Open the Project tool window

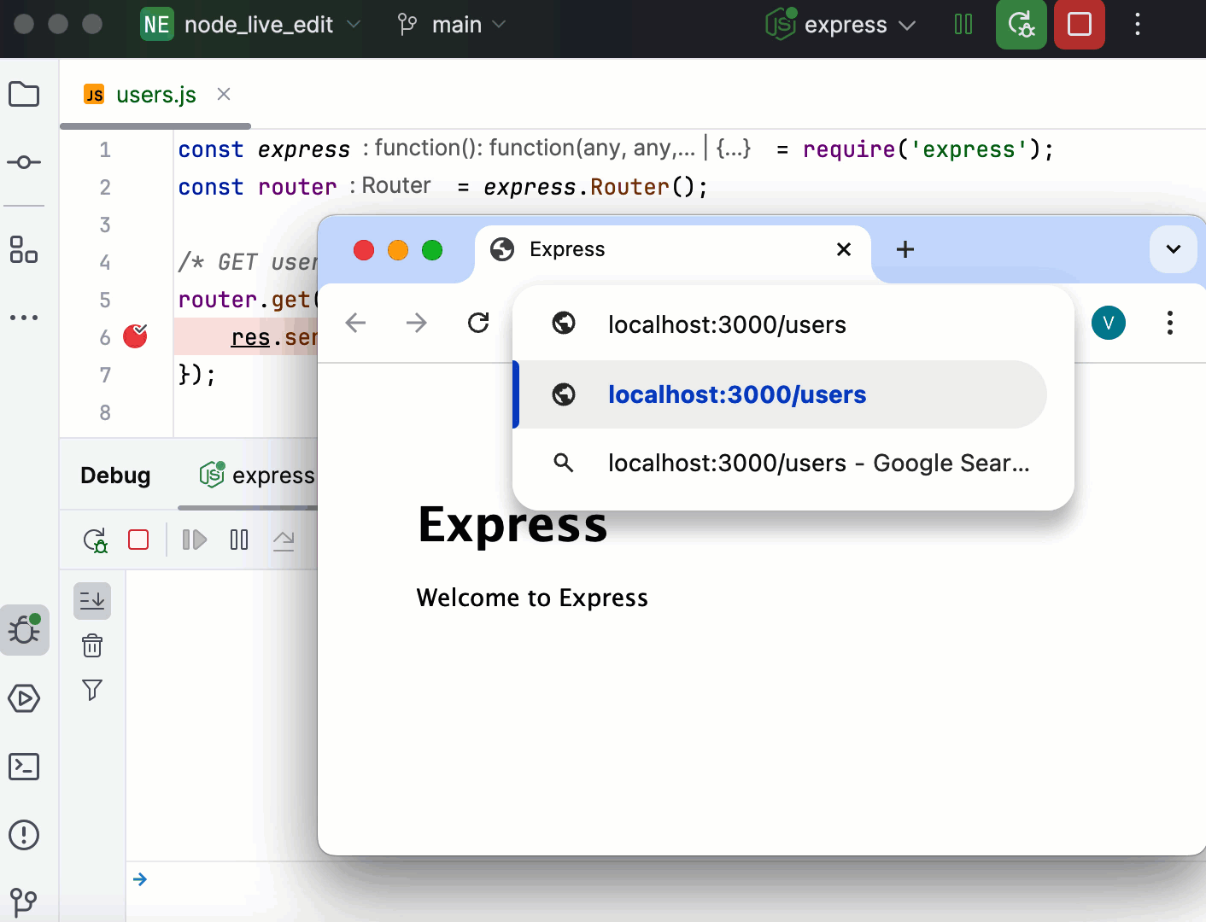(x=24, y=94)
